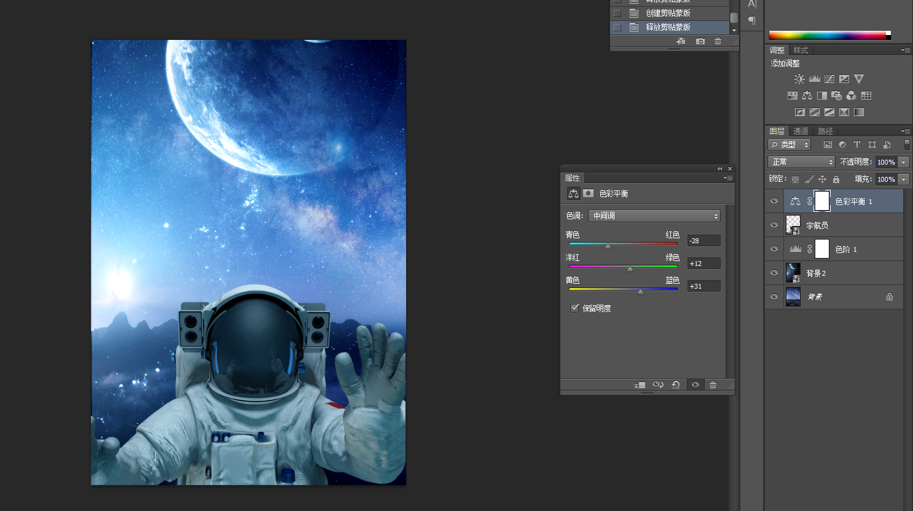Viewport: 913px width, 511px height.
Task: Add a Curves adjustment layer
Action: (829, 79)
